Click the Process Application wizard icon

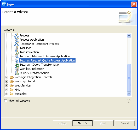click(x=16, y=40)
